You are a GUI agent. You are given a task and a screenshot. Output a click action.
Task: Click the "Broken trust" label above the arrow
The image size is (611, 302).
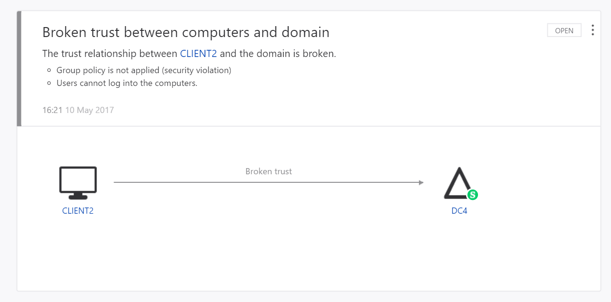(x=268, y=171)
